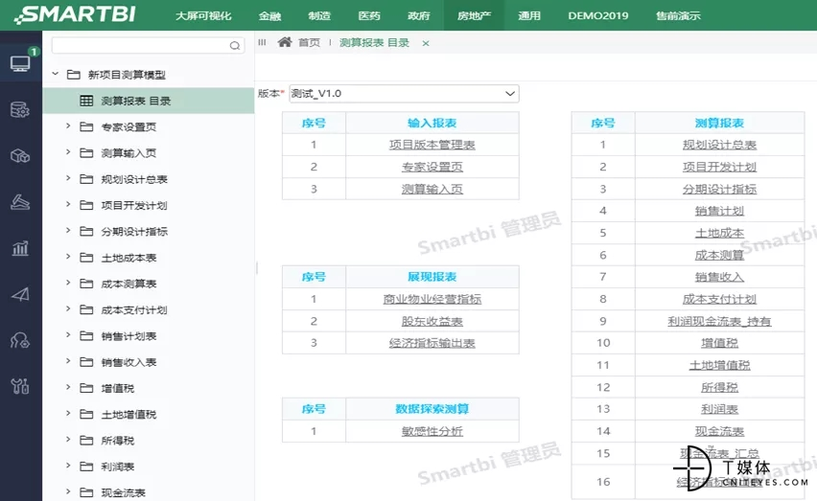The width and height of the screenshot is (817, 501).
Task: Open the 成本测算 link
Action: (719, 255)
